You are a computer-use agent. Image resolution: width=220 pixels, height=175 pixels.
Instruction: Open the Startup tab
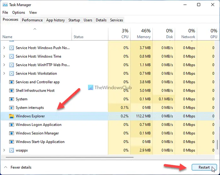tap(74, 20)
